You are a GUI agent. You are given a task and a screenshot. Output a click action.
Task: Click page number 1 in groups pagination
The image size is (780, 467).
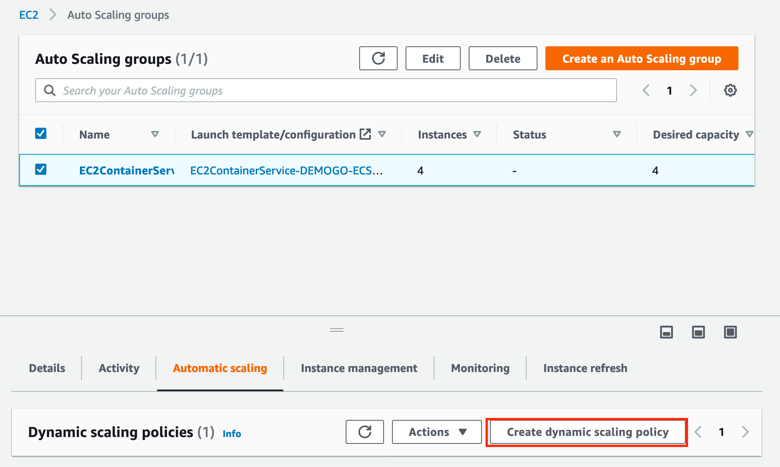click(x=670, y=91)
